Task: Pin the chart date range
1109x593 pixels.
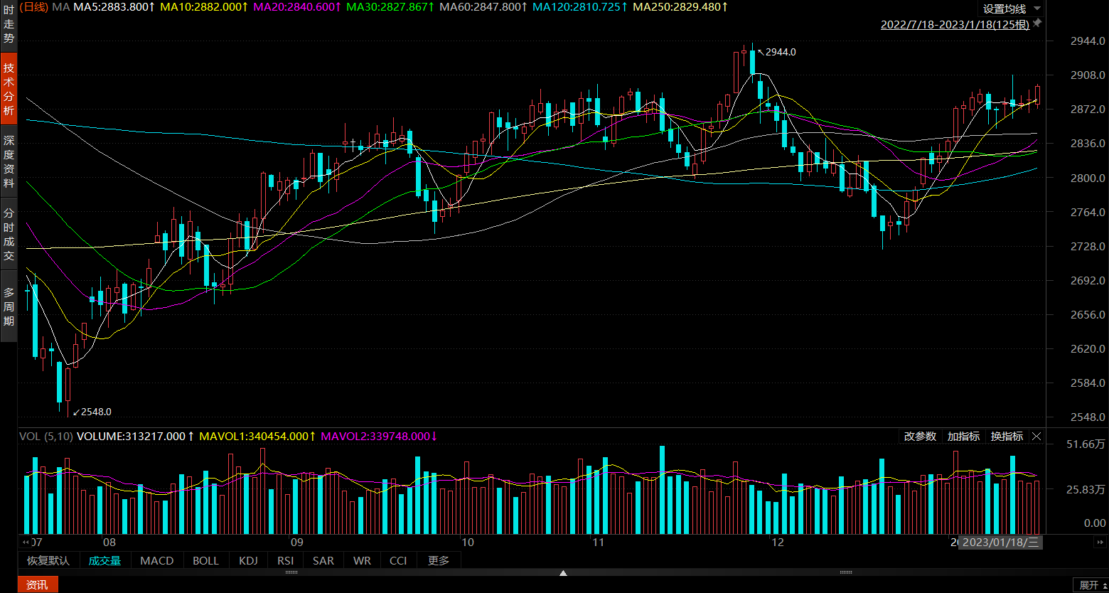Action: (1037, 23)
